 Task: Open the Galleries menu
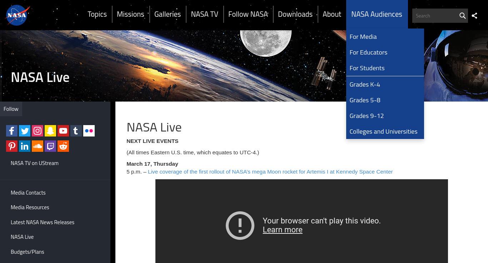tap(168, 14)
